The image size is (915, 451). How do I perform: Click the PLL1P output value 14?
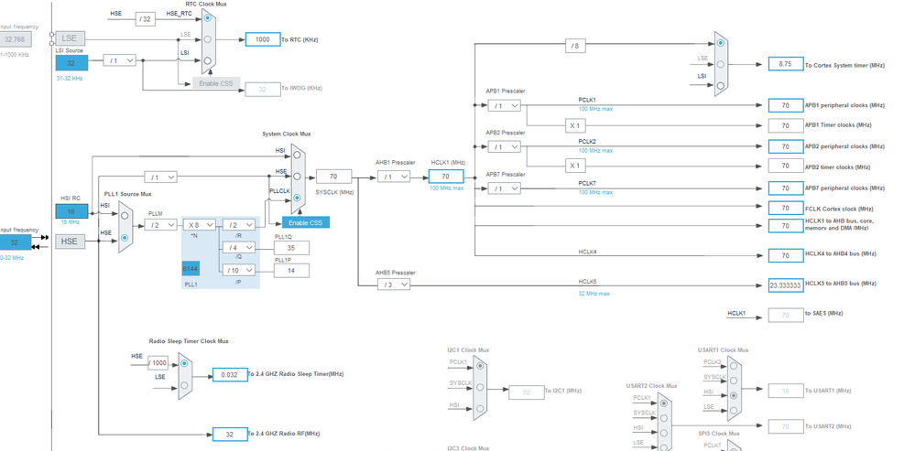click(x=291, y=271)
